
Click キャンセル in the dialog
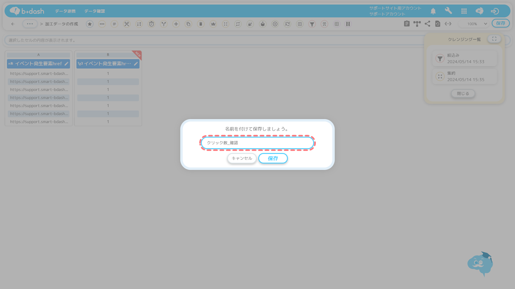tap(242, 158)
